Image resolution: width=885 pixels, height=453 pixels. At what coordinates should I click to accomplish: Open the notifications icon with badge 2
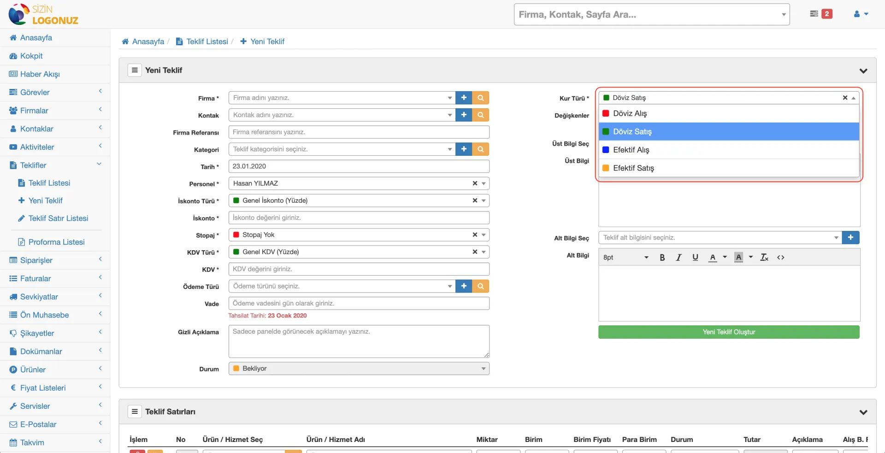click(x=821, y=14)
